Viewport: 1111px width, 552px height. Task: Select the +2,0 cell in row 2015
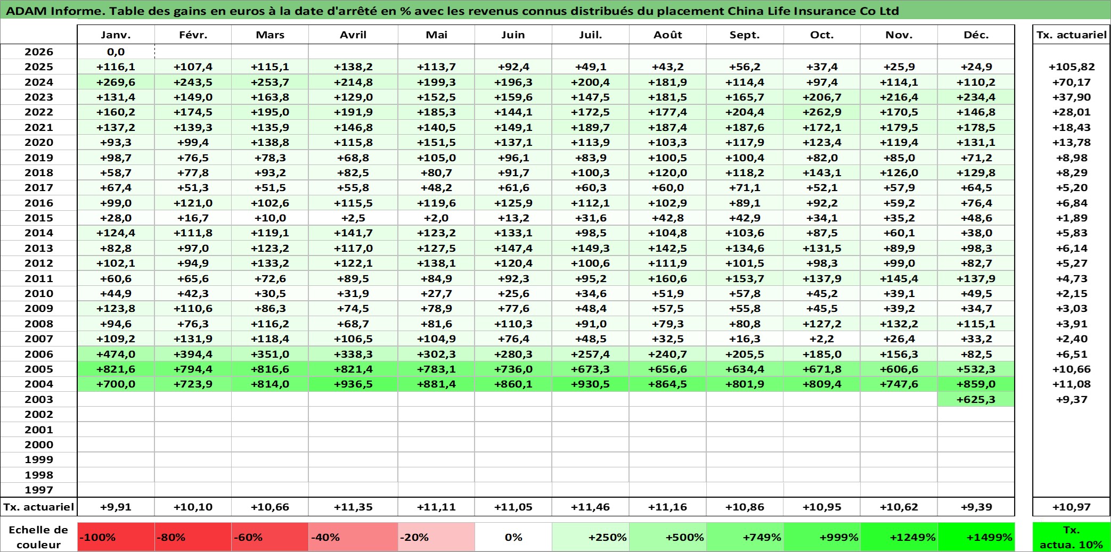click(436, 218)
